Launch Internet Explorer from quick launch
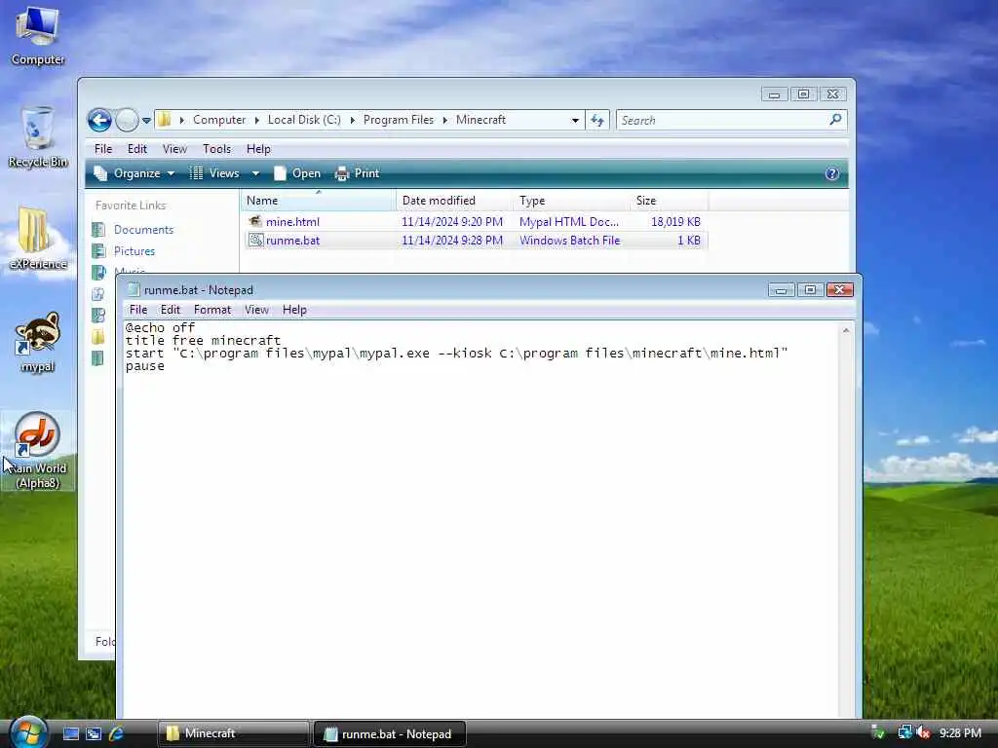Screen dimensions: 998x748 point(117,734)
